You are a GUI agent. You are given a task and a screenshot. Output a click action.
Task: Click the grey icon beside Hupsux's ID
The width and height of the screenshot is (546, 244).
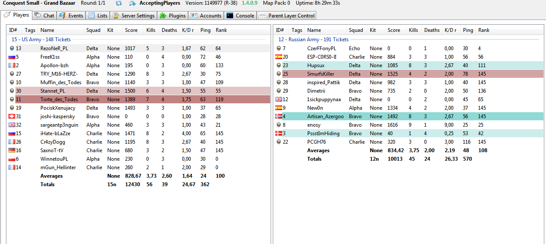[x=279, y=65]
